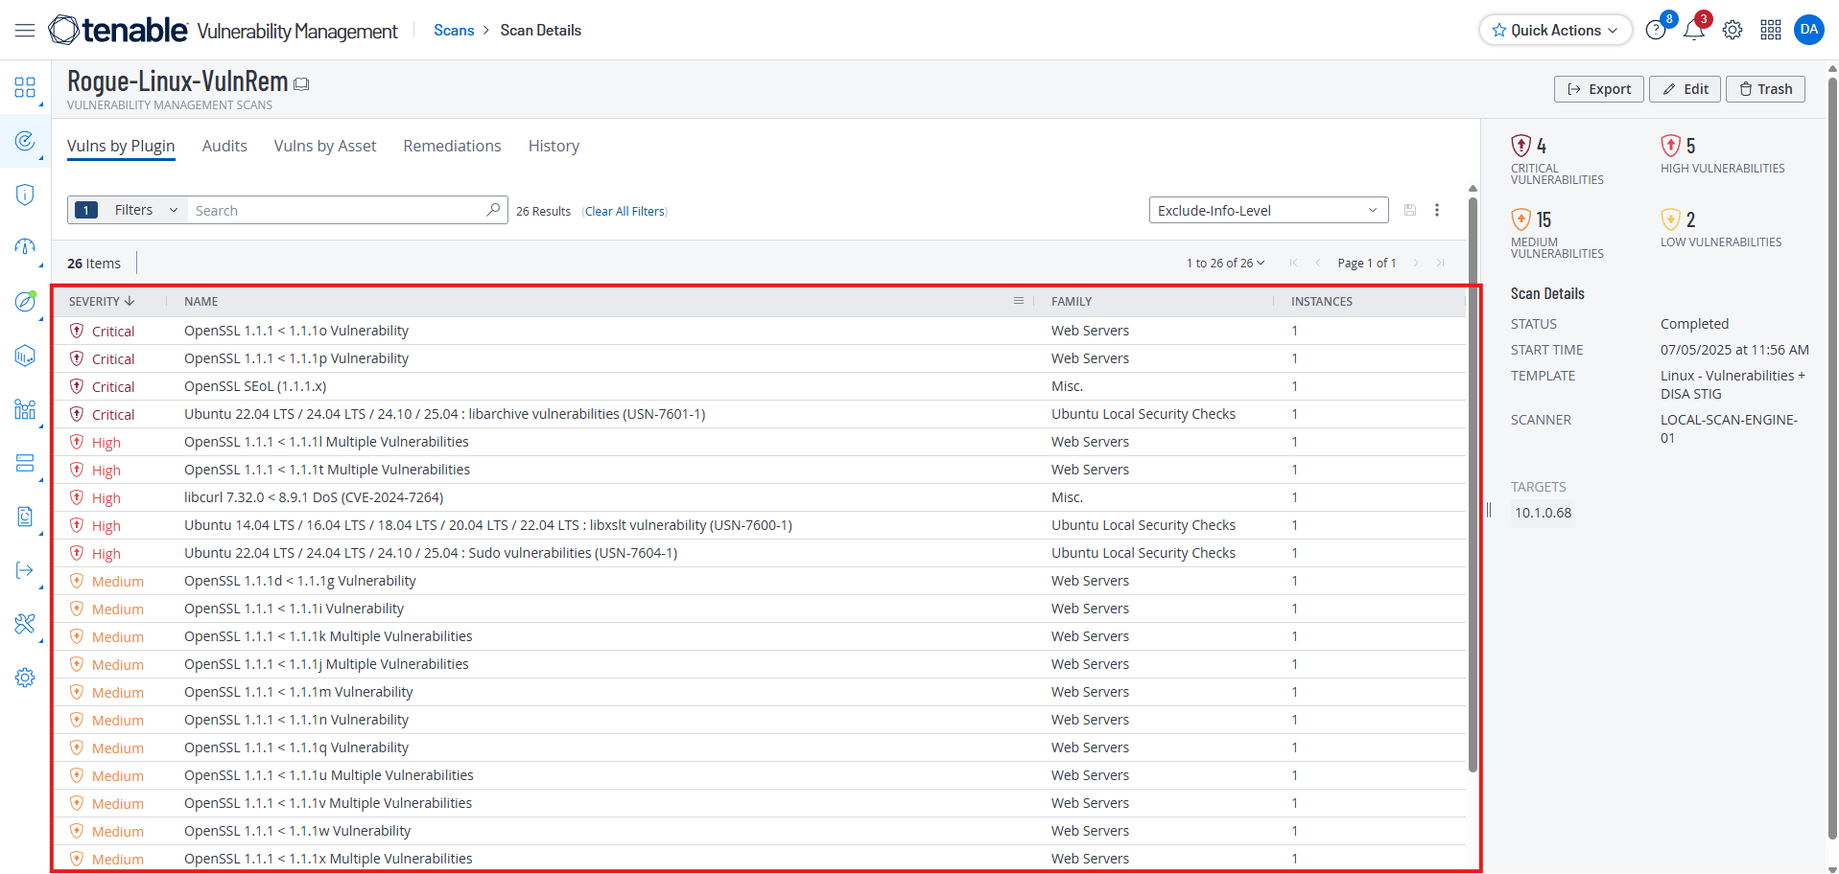Click the scan name copy icon
The height and width of the screenshot is (874, 1839).
coord(301,84)
